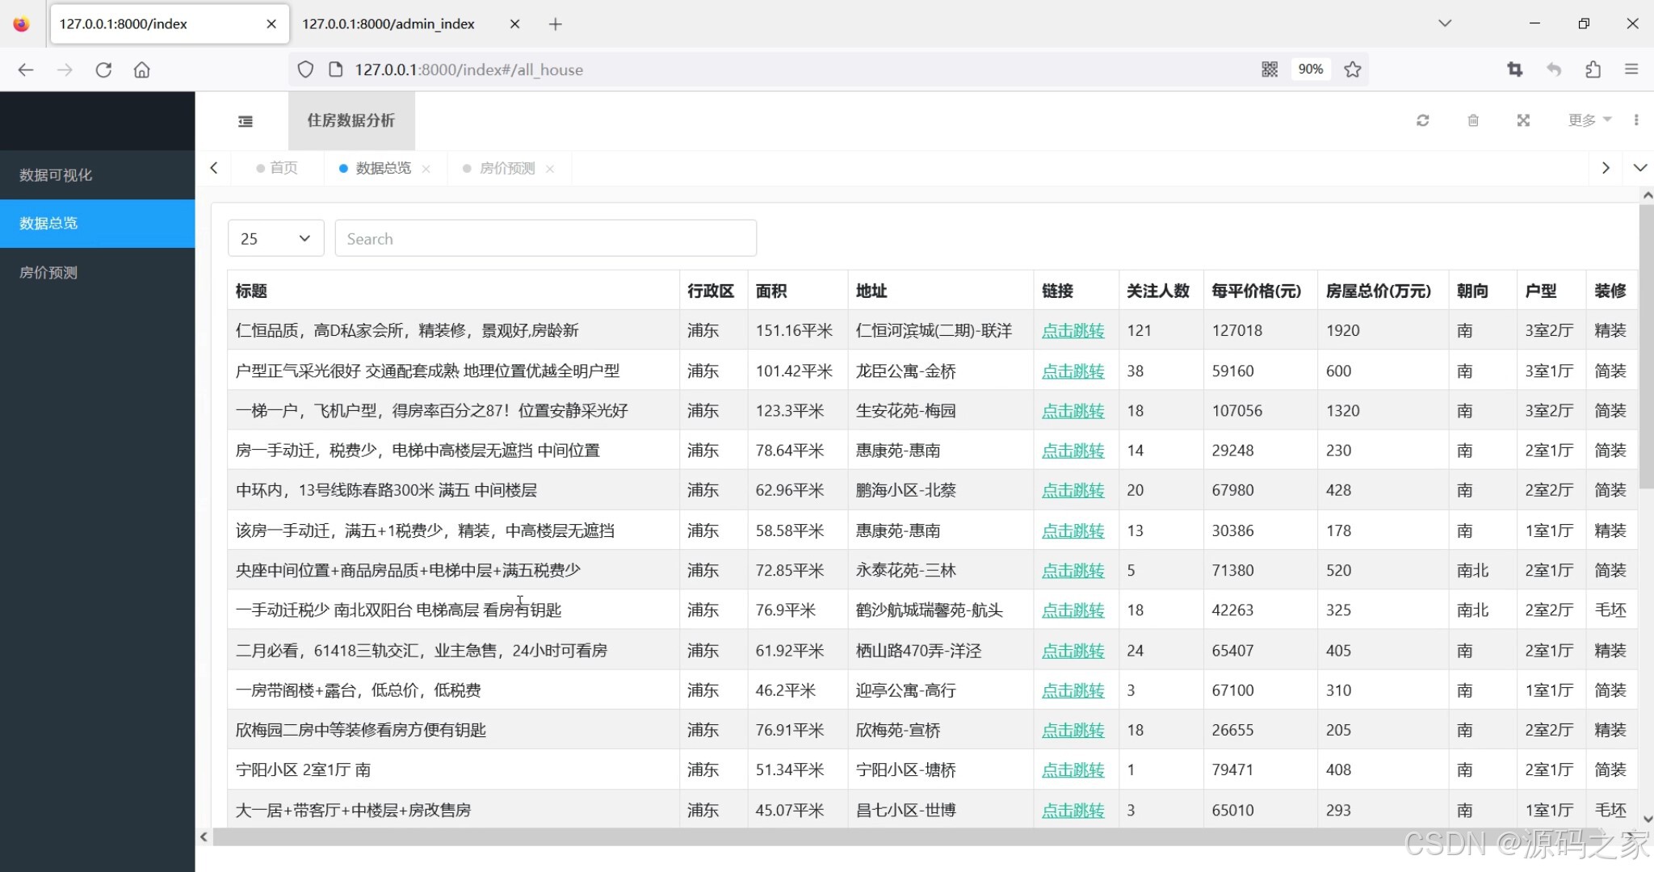Click the refresh icon in the app header

click(1423, 120)
